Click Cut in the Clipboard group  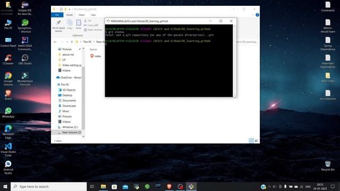coord(88,21)
